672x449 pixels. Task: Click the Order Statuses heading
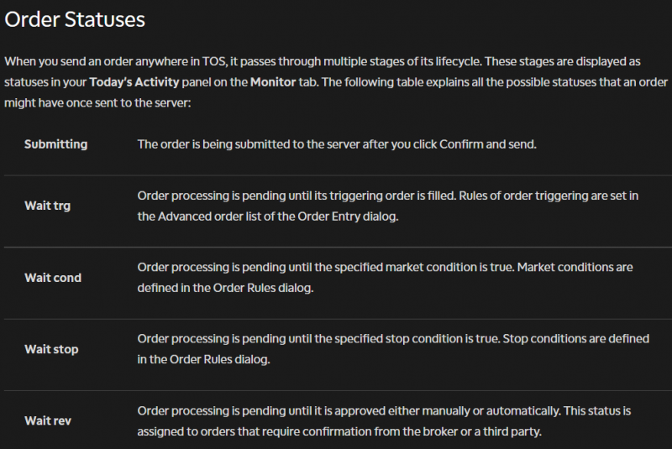click(75, 18)
